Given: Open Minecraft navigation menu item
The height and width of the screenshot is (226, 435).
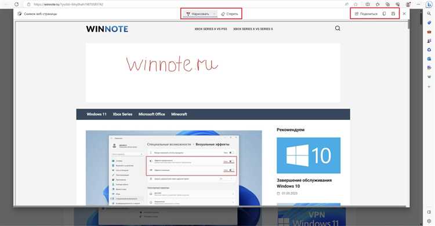Looking at the screenshot, I should (179, 114).
